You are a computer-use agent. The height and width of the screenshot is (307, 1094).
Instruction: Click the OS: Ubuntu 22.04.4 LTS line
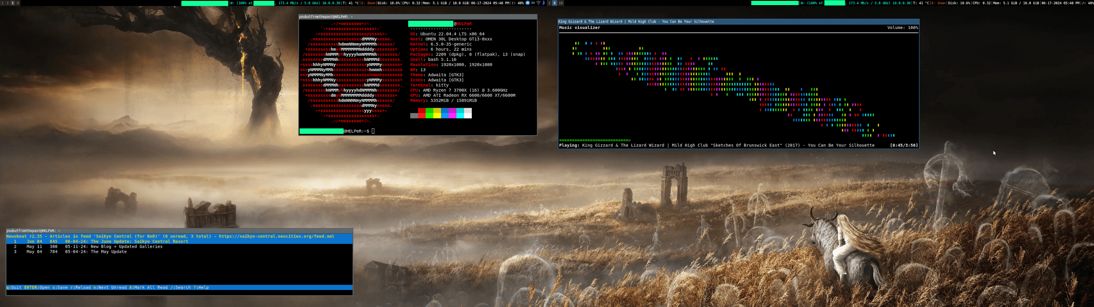(x=447, y=34)
